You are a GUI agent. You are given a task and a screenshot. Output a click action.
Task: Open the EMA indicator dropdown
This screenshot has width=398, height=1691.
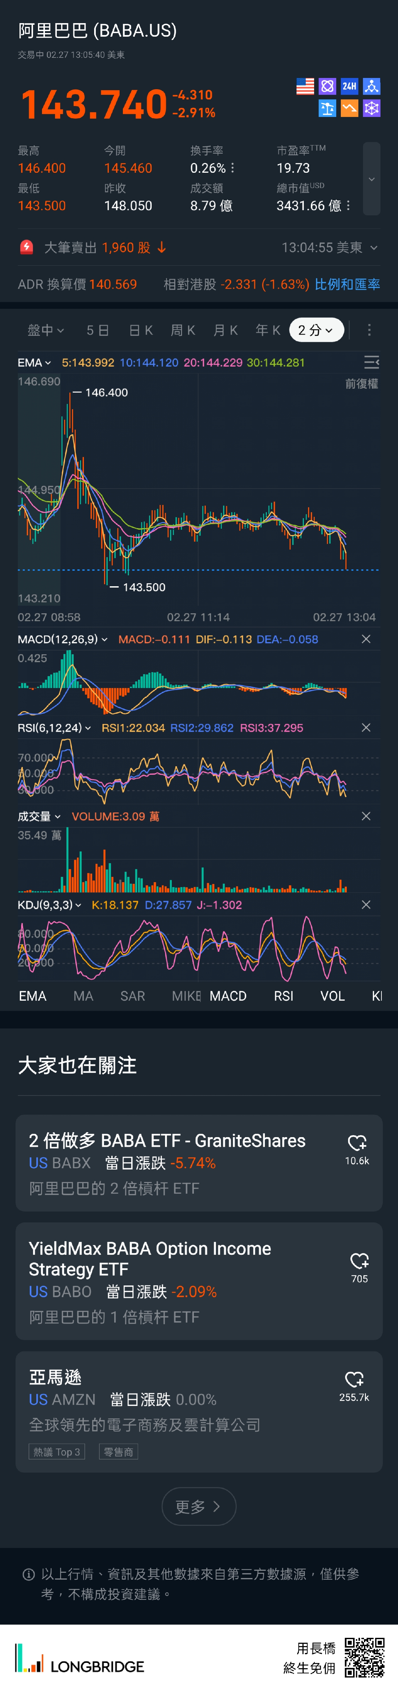34,362
